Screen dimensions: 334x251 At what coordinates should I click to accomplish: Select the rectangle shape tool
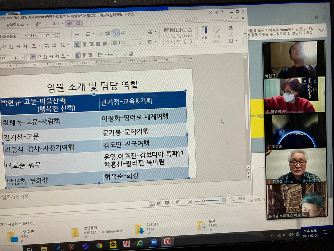tap(178, 30)
